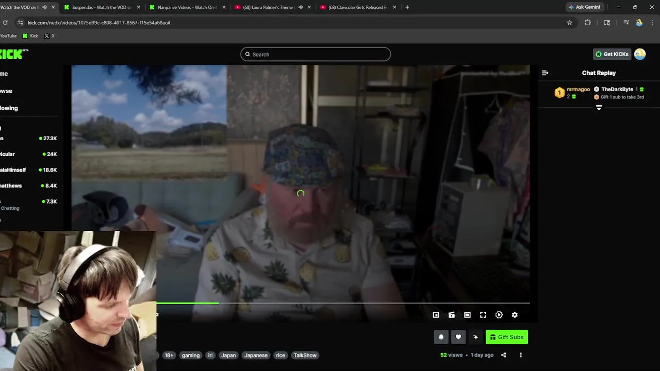Click the Kick search input field
Screen dimensions: 660x371
tap(316, 54)
